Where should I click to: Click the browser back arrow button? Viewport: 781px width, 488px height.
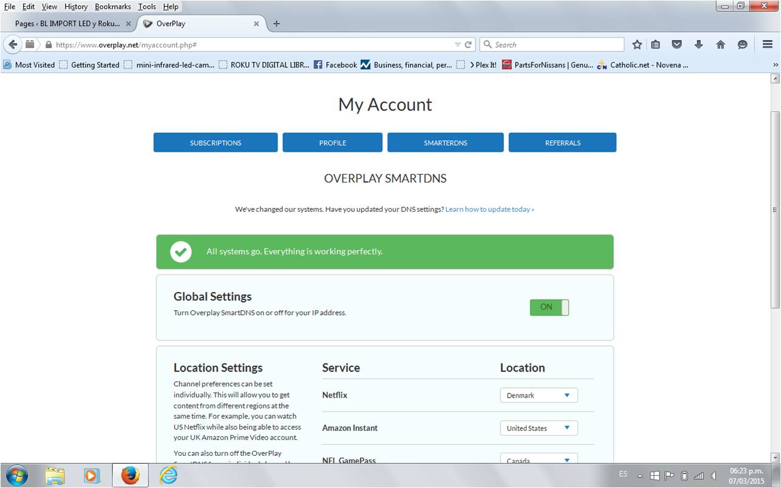13,44
